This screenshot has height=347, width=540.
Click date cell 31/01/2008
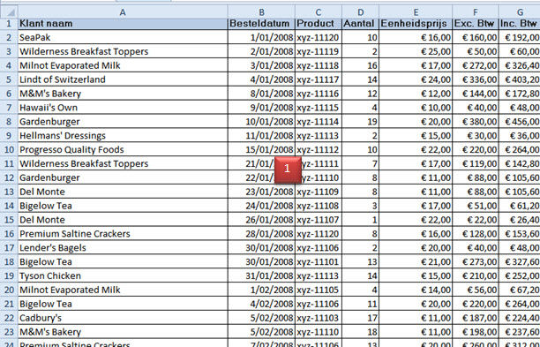pos(261,275)
